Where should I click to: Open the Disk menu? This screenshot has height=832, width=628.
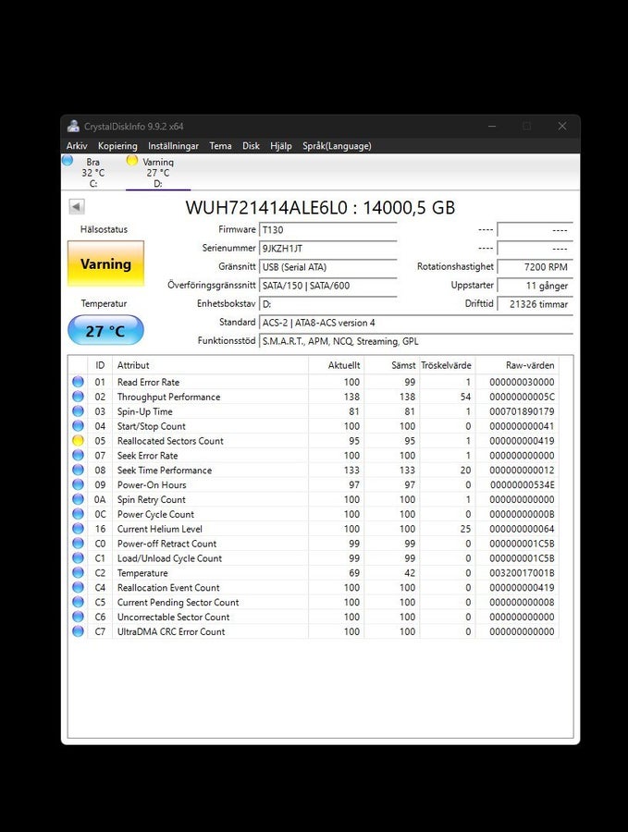coord(251,146)
